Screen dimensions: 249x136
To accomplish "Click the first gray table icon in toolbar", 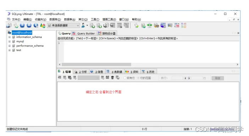I will [x=112, y=26].
